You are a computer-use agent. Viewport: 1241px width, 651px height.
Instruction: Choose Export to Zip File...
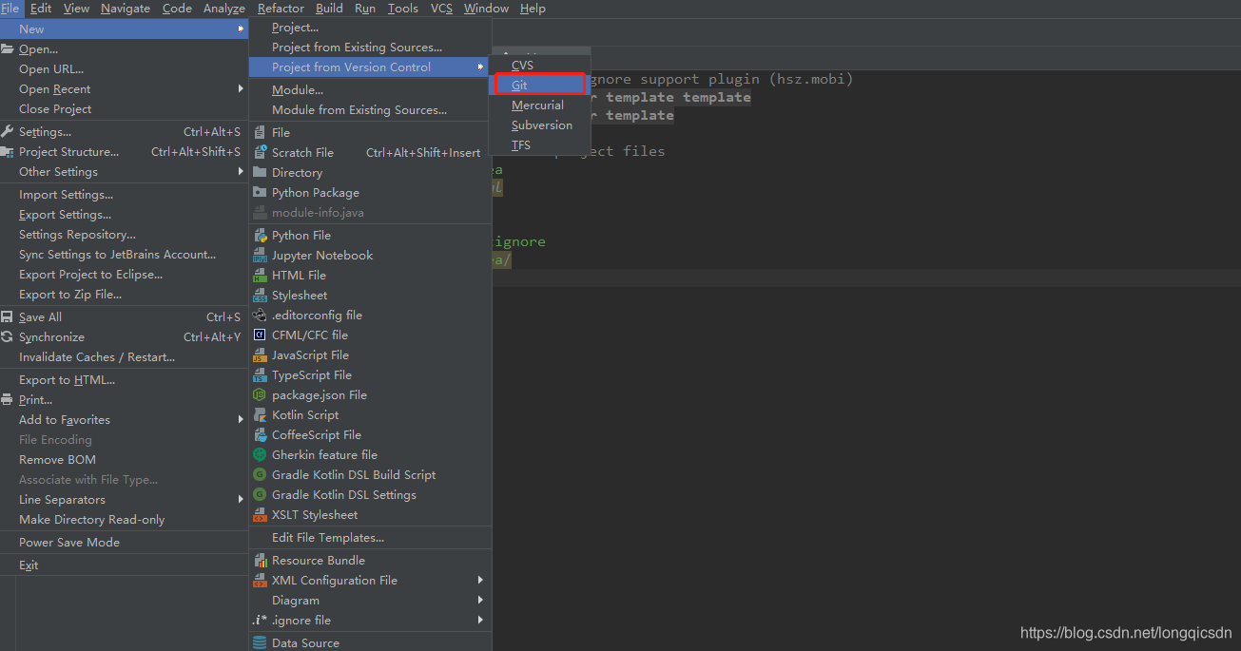(124, 295)
